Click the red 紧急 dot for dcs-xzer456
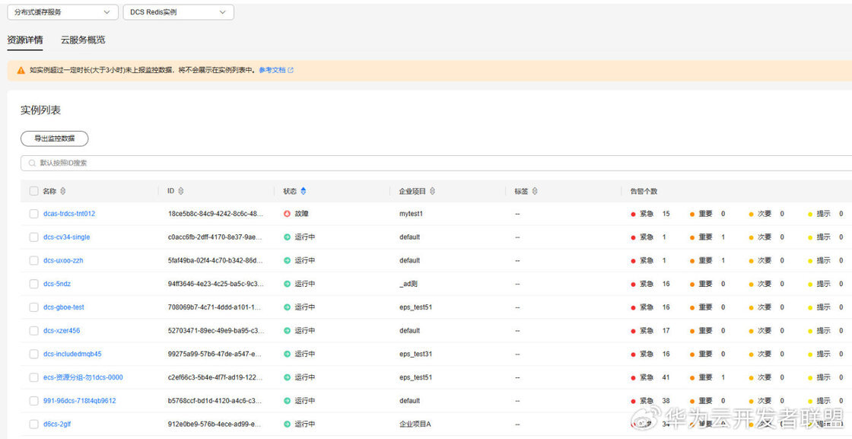The height and width of the screenshot is (439, 852). coord(633,331)
